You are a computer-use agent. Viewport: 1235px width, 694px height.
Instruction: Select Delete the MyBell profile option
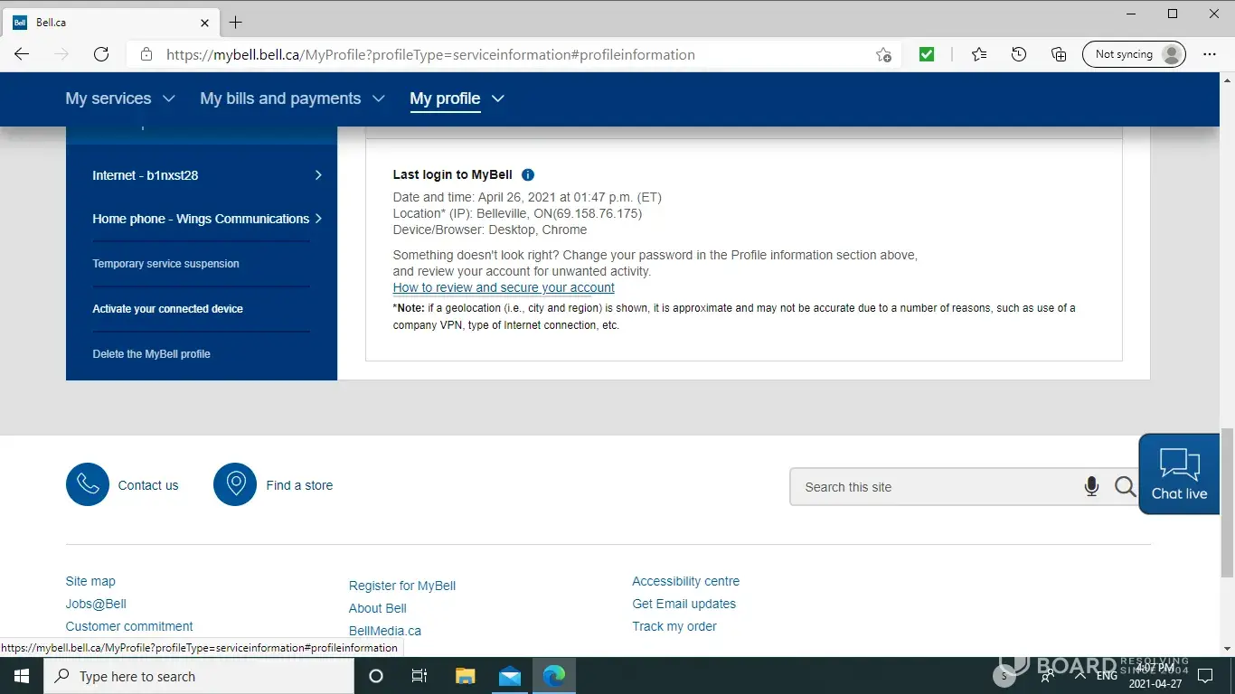151,354
